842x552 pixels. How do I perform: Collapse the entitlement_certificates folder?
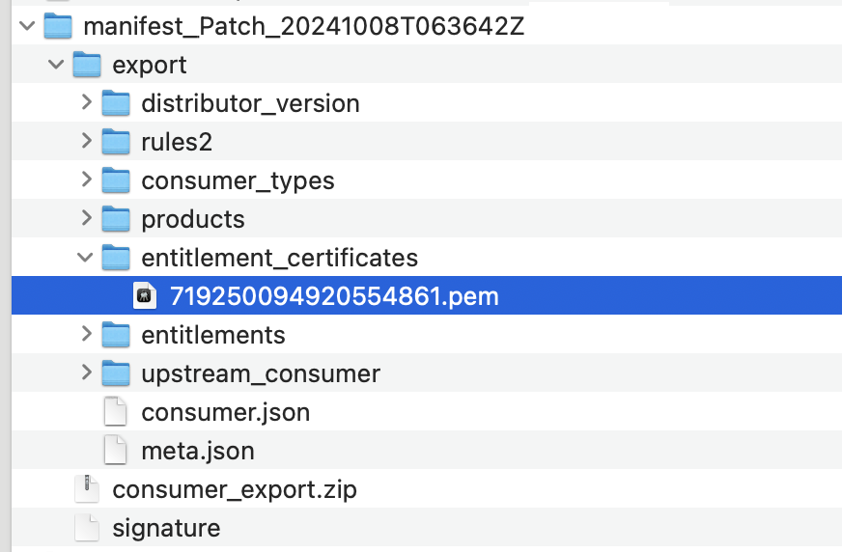tap(85, 258)
